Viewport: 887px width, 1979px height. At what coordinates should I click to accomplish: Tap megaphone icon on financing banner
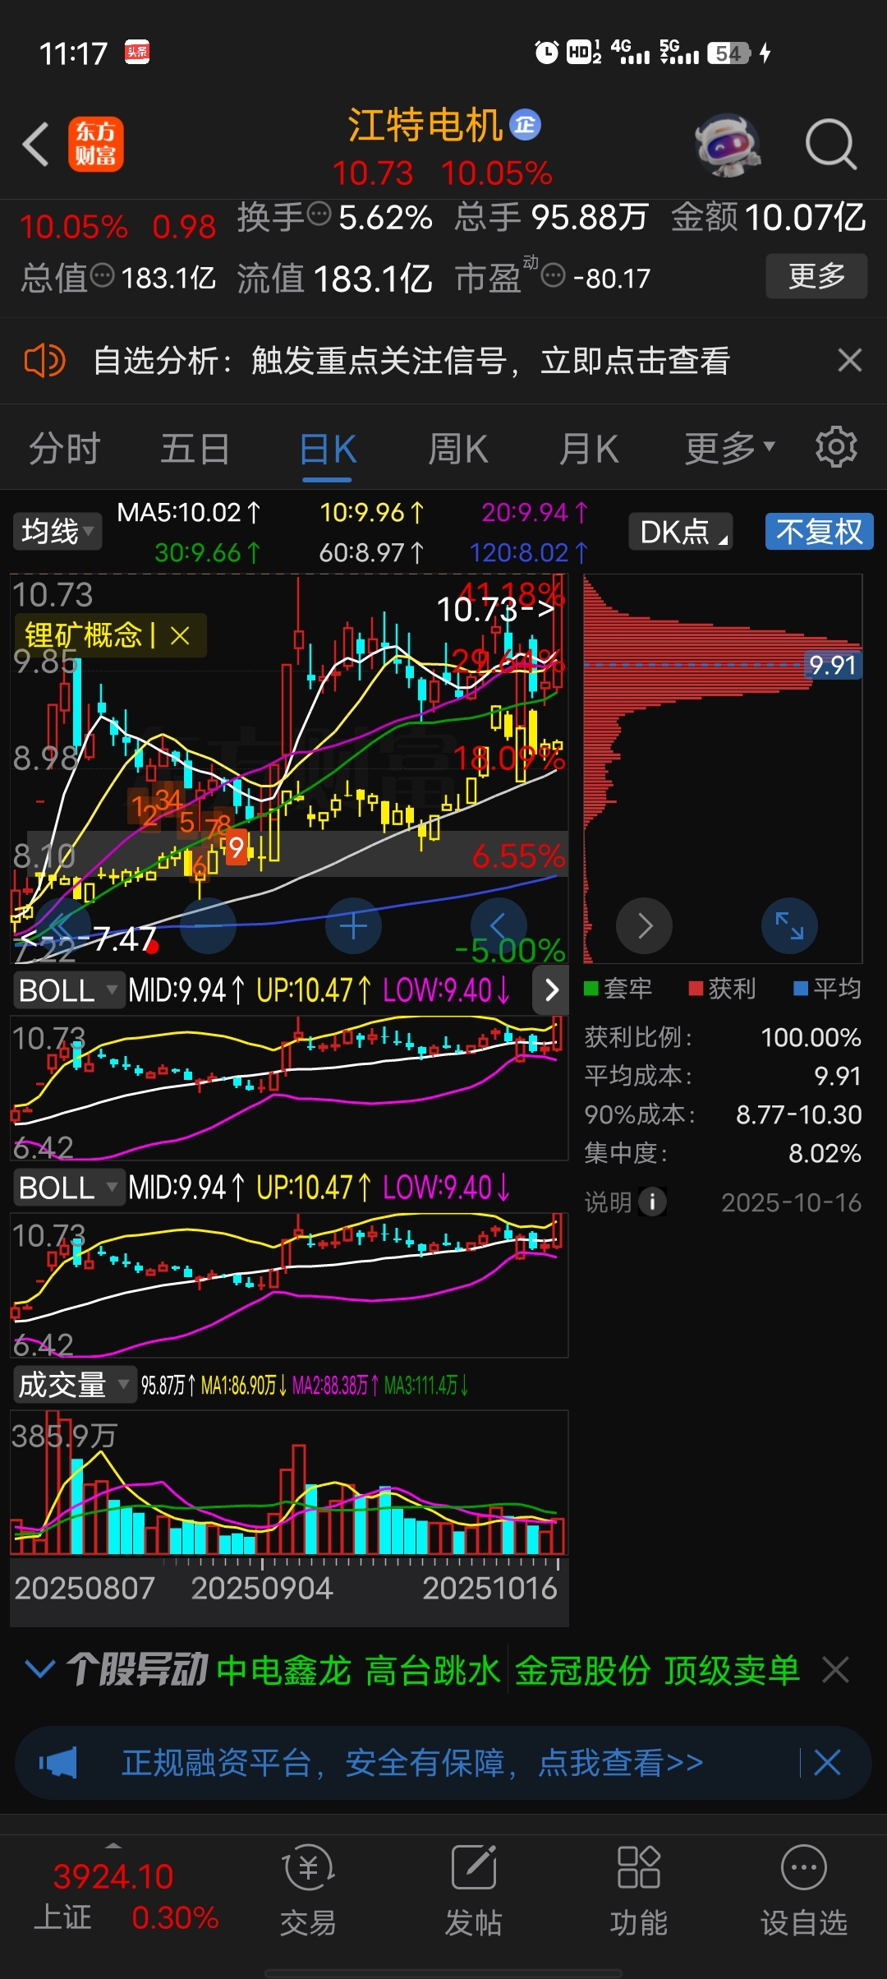57,1763
